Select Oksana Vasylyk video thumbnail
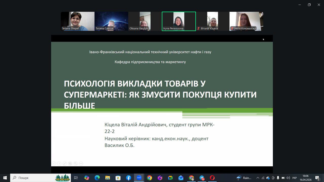The image size is (324, 182). (x=145, y=21)
